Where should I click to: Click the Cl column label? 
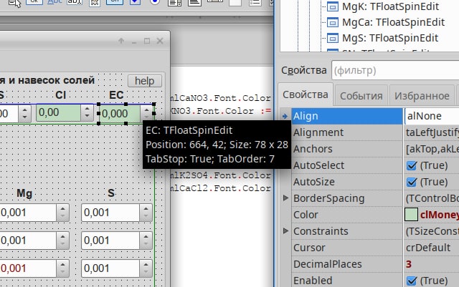click(60, 95)
